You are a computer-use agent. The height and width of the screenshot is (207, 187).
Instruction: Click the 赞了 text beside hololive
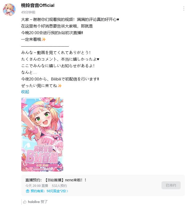[x=44, y=202]
